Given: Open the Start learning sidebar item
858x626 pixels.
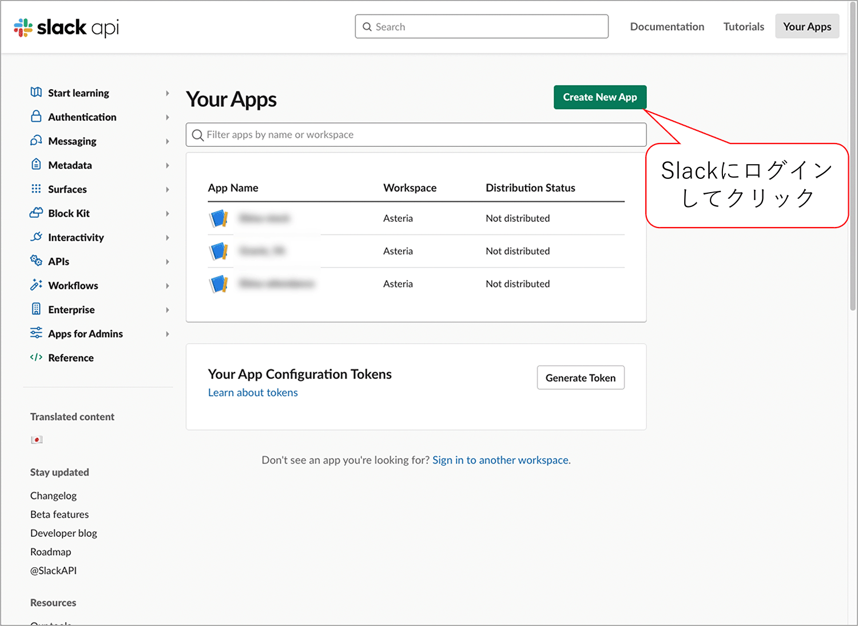Looking at the screenshot, I should coord(78,93).
